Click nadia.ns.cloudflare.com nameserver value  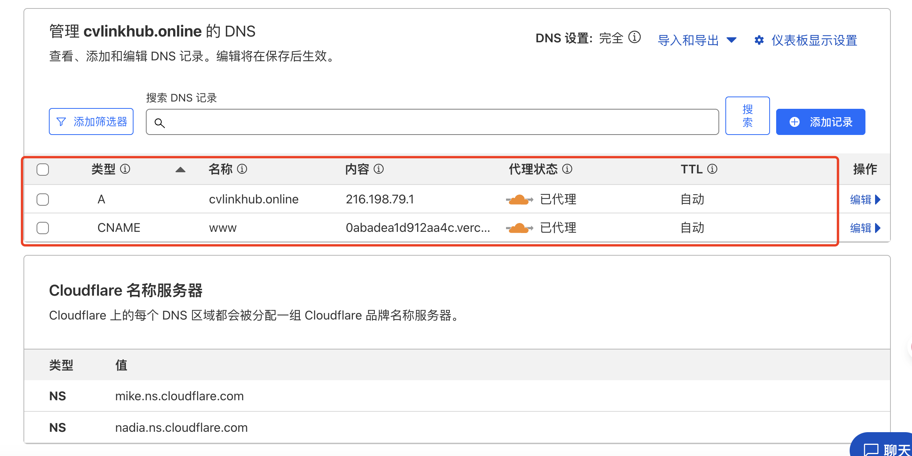click(181, 428)
